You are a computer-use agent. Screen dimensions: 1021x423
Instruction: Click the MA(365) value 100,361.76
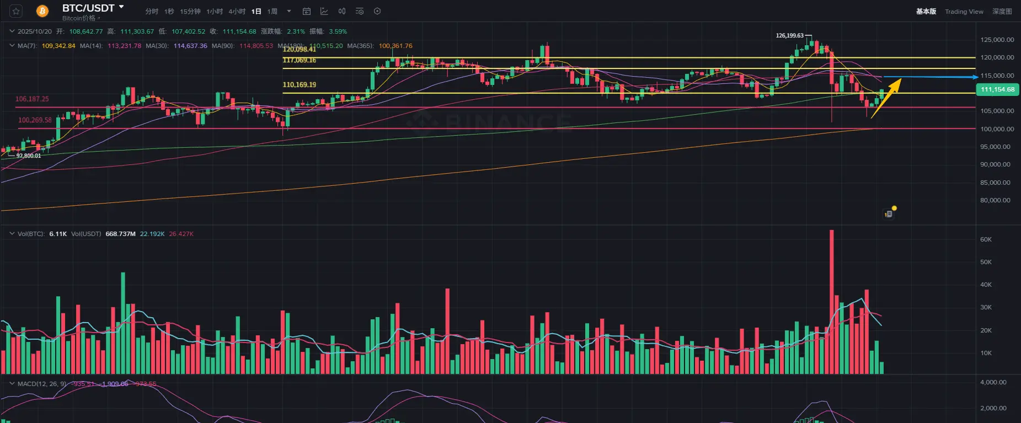(x=395, y=46)
